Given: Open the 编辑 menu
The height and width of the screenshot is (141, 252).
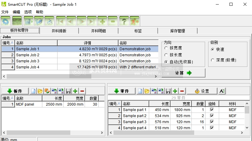Looking at the screenshot, I should [16, 12].
